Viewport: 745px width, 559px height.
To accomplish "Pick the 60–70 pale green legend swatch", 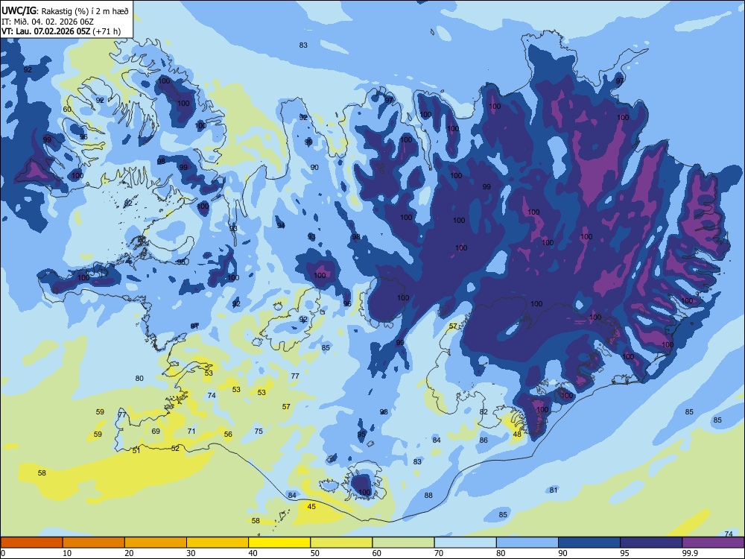I will coord(403,543).
